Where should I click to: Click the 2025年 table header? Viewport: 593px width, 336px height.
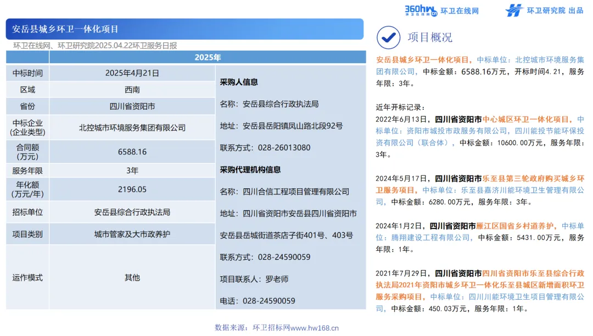pyautogui.click(x=208, y=58)
